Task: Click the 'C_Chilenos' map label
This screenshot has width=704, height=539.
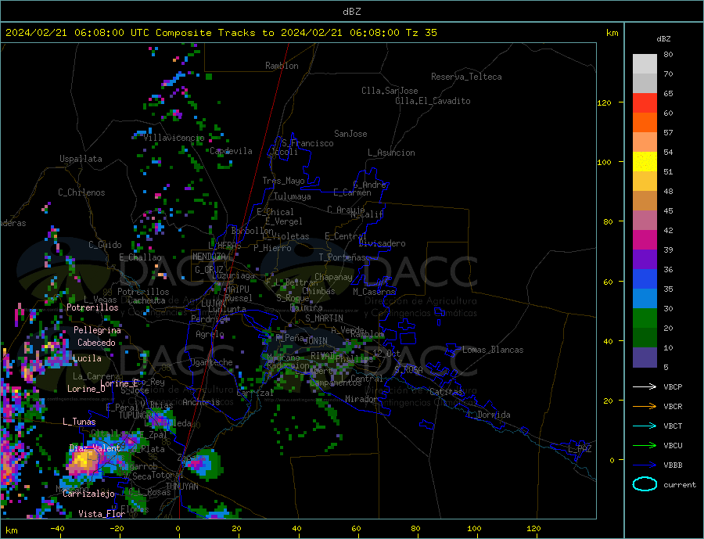Action: (81, 192)
